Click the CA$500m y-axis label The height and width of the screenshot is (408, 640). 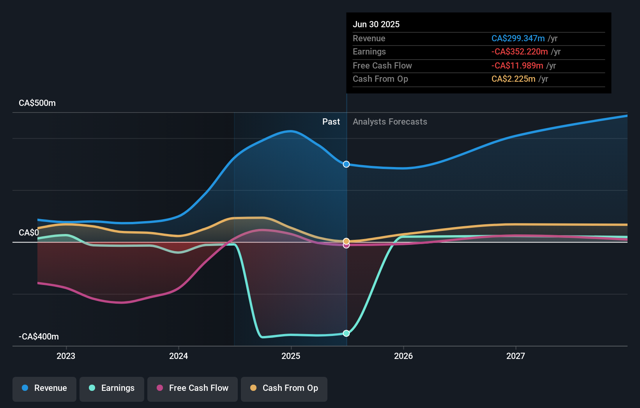[37, 103]
